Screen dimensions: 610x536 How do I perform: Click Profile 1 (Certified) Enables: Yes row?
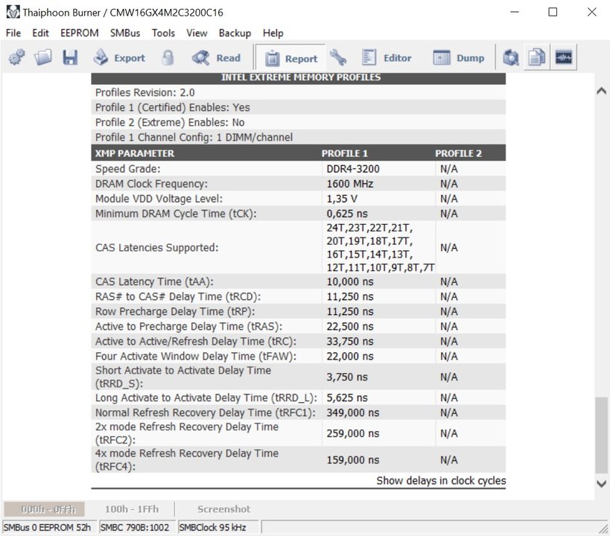(x=299, y=107)
